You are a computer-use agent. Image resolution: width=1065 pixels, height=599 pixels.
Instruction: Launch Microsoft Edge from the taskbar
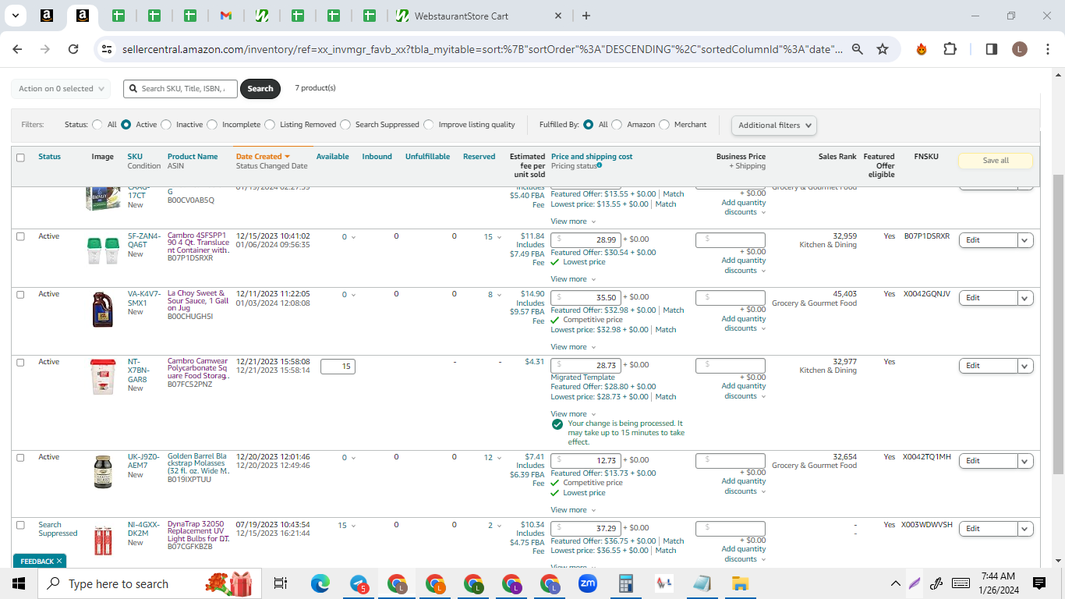click(x=320, y=583)
